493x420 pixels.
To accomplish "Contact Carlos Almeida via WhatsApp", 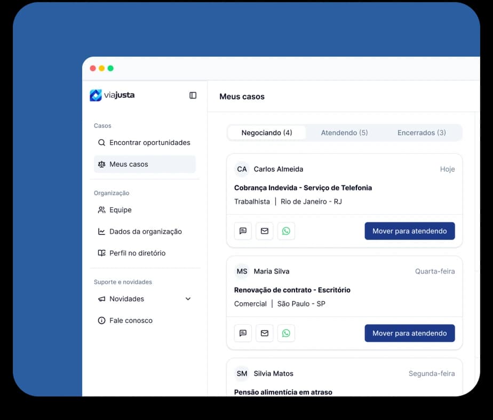I will coord(286,231).
